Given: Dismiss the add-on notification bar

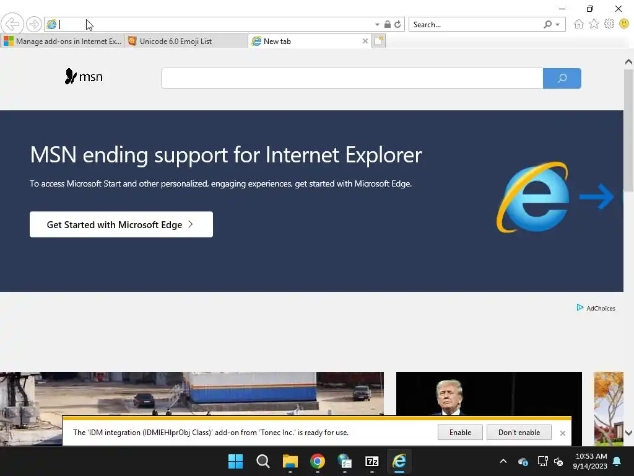Looking at the screenshot, I should tap(562, 433).
